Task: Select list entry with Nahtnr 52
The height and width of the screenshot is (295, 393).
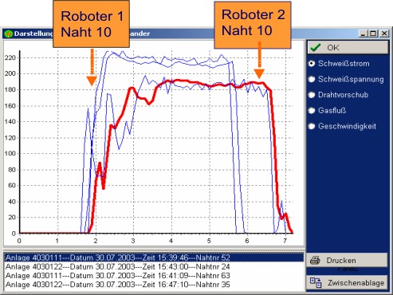Action: point(154,258)
